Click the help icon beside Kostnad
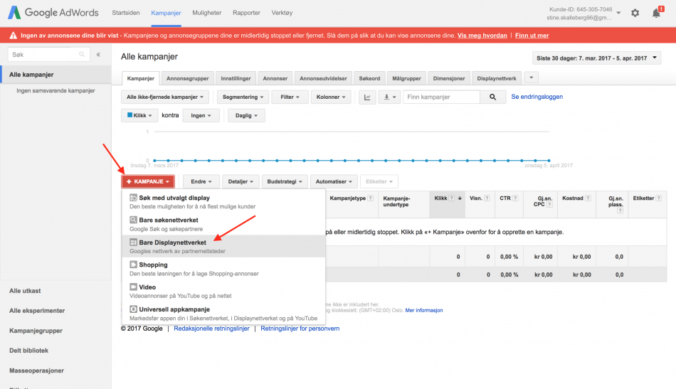This screenshot has width=676, height=389. 588,198
